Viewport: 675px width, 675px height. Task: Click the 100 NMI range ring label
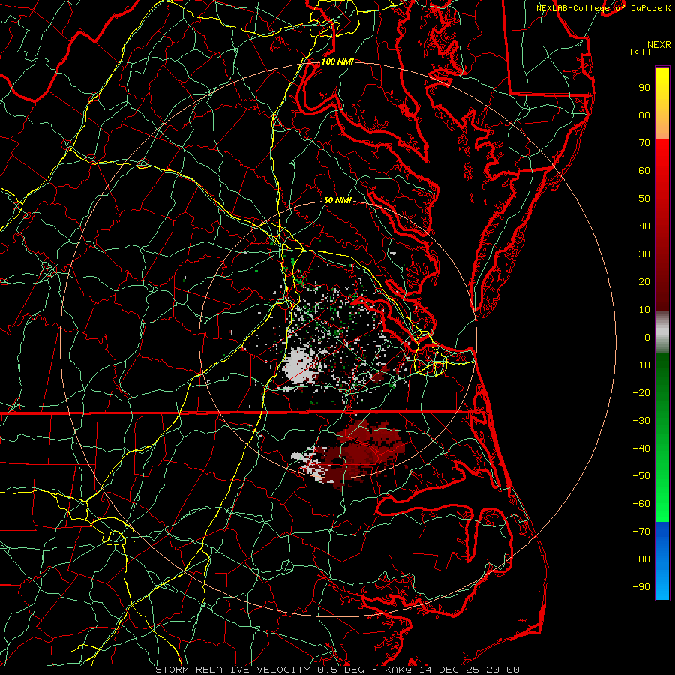[337, 62]
